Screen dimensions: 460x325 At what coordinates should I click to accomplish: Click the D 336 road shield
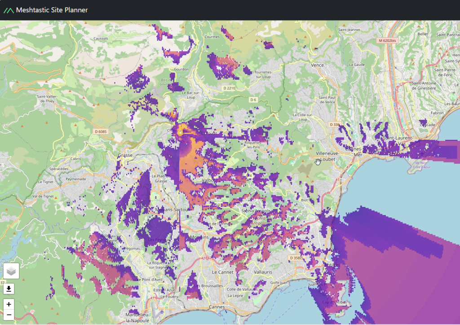click(x=334, y=124)
